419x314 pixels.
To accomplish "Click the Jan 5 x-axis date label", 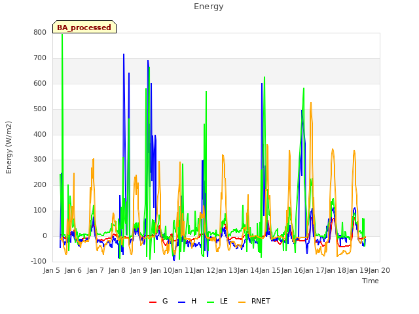I will tap(51, 270).
